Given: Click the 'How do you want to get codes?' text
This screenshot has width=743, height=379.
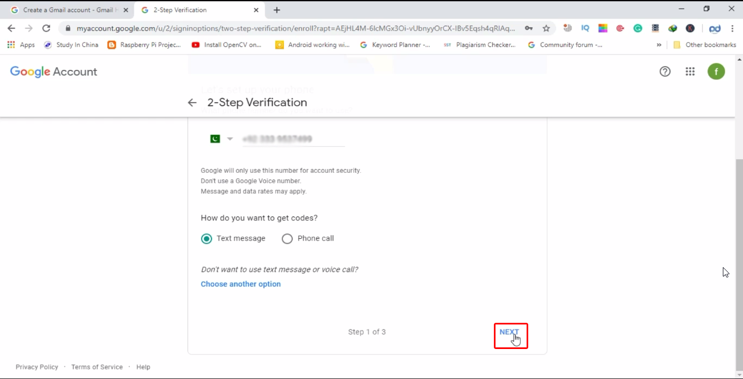Looking at the screenshot, I should click(259, 218).
